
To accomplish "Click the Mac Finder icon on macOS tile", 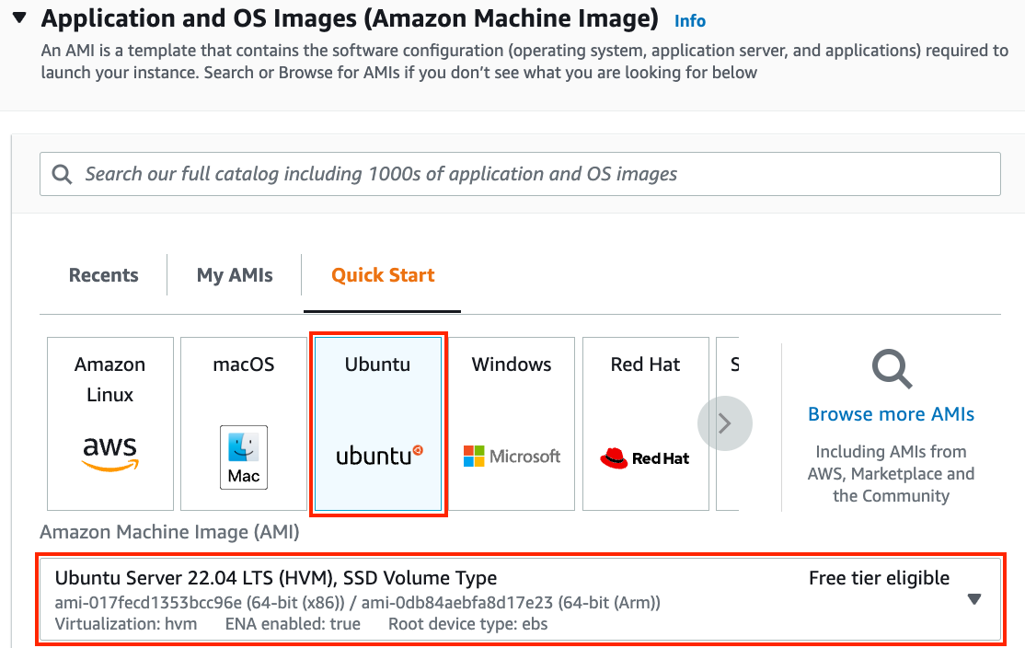I will pos(244,457).
